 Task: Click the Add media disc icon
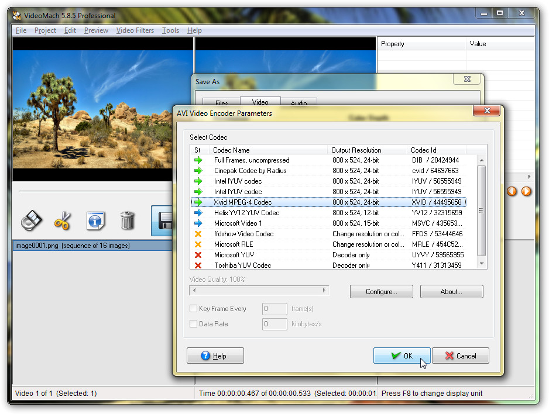[x=31, y=220]
